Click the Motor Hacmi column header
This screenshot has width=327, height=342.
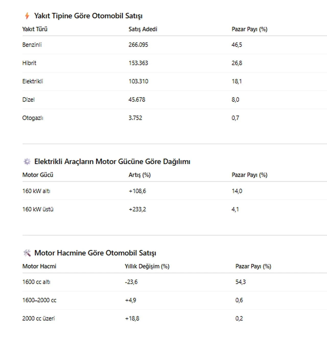[39, 266]
